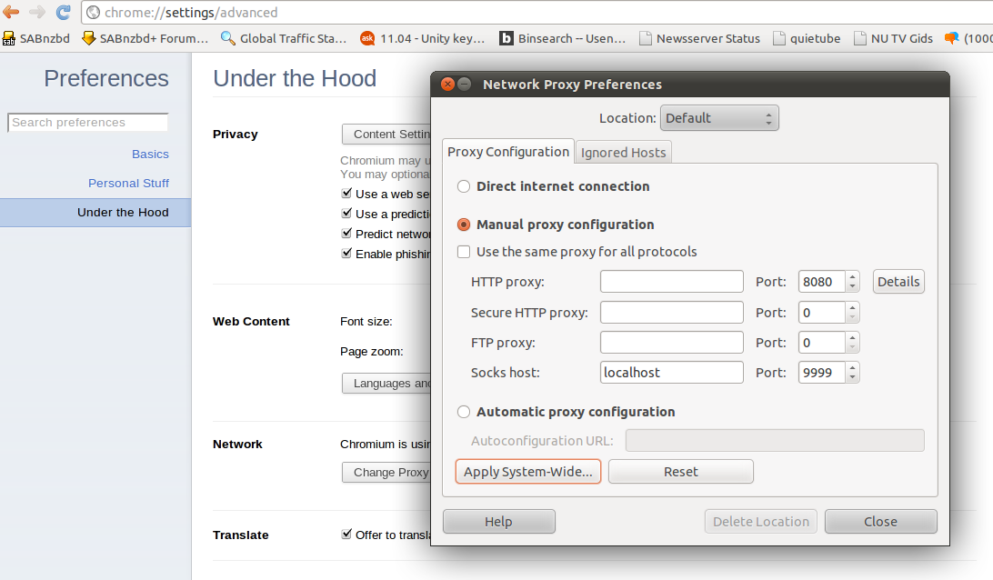The height and width of the screenshot is (580, 993).
Task: Toggle Enable phishing protection checkbox
Action: [x=346, y=254]
